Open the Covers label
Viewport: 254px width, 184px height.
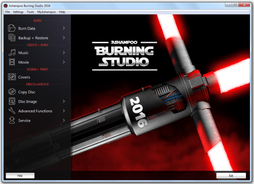pos(24,77)
